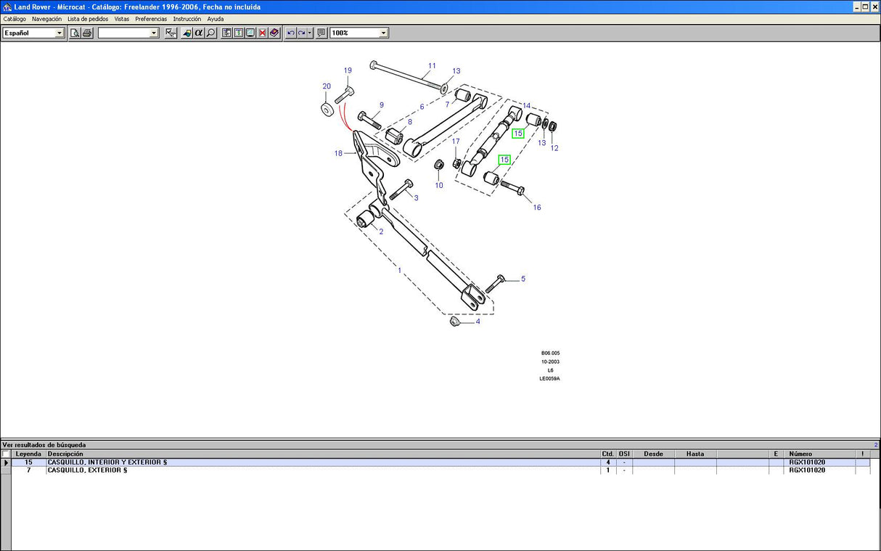Click the Ctd. column header

608,454
